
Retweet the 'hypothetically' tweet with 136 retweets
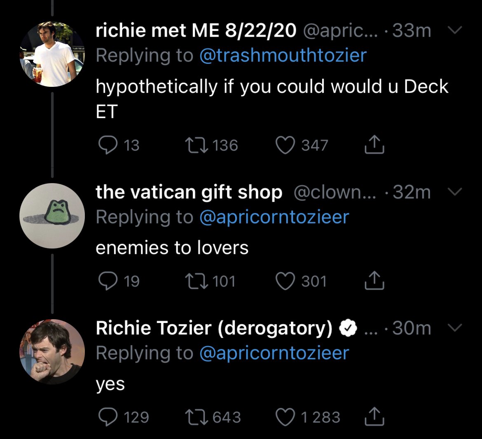pos(196,145)
